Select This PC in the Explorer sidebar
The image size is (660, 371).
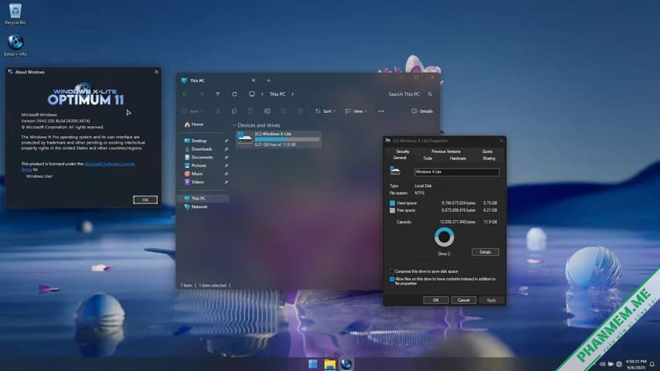coord(204,199)
